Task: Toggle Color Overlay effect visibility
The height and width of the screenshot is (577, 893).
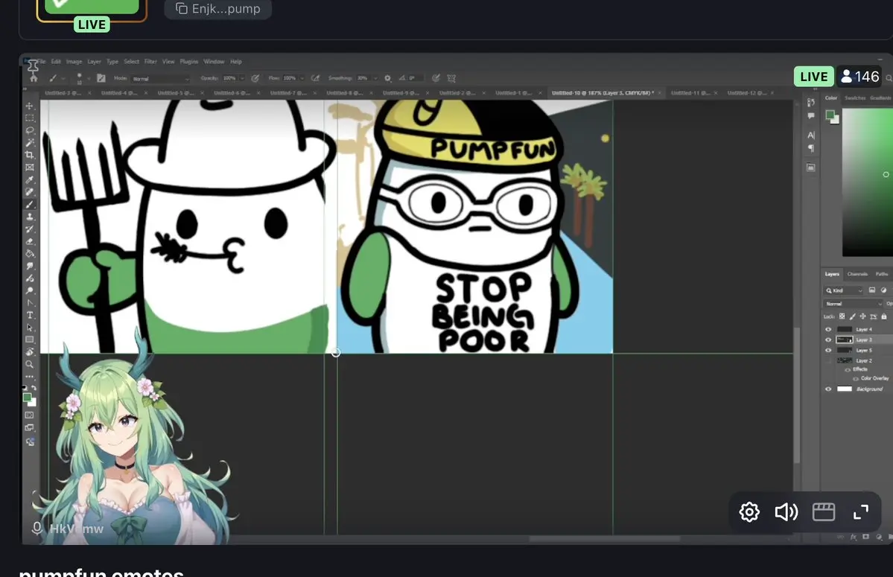Action: 856,378
